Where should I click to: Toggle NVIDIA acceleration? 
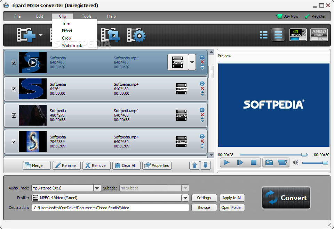point(298,35)
